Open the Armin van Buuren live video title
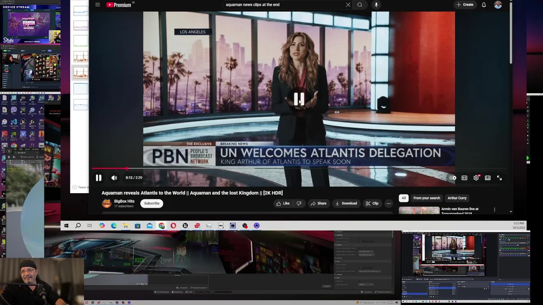Screen dimensions: 543x305 tap(460, 211)
